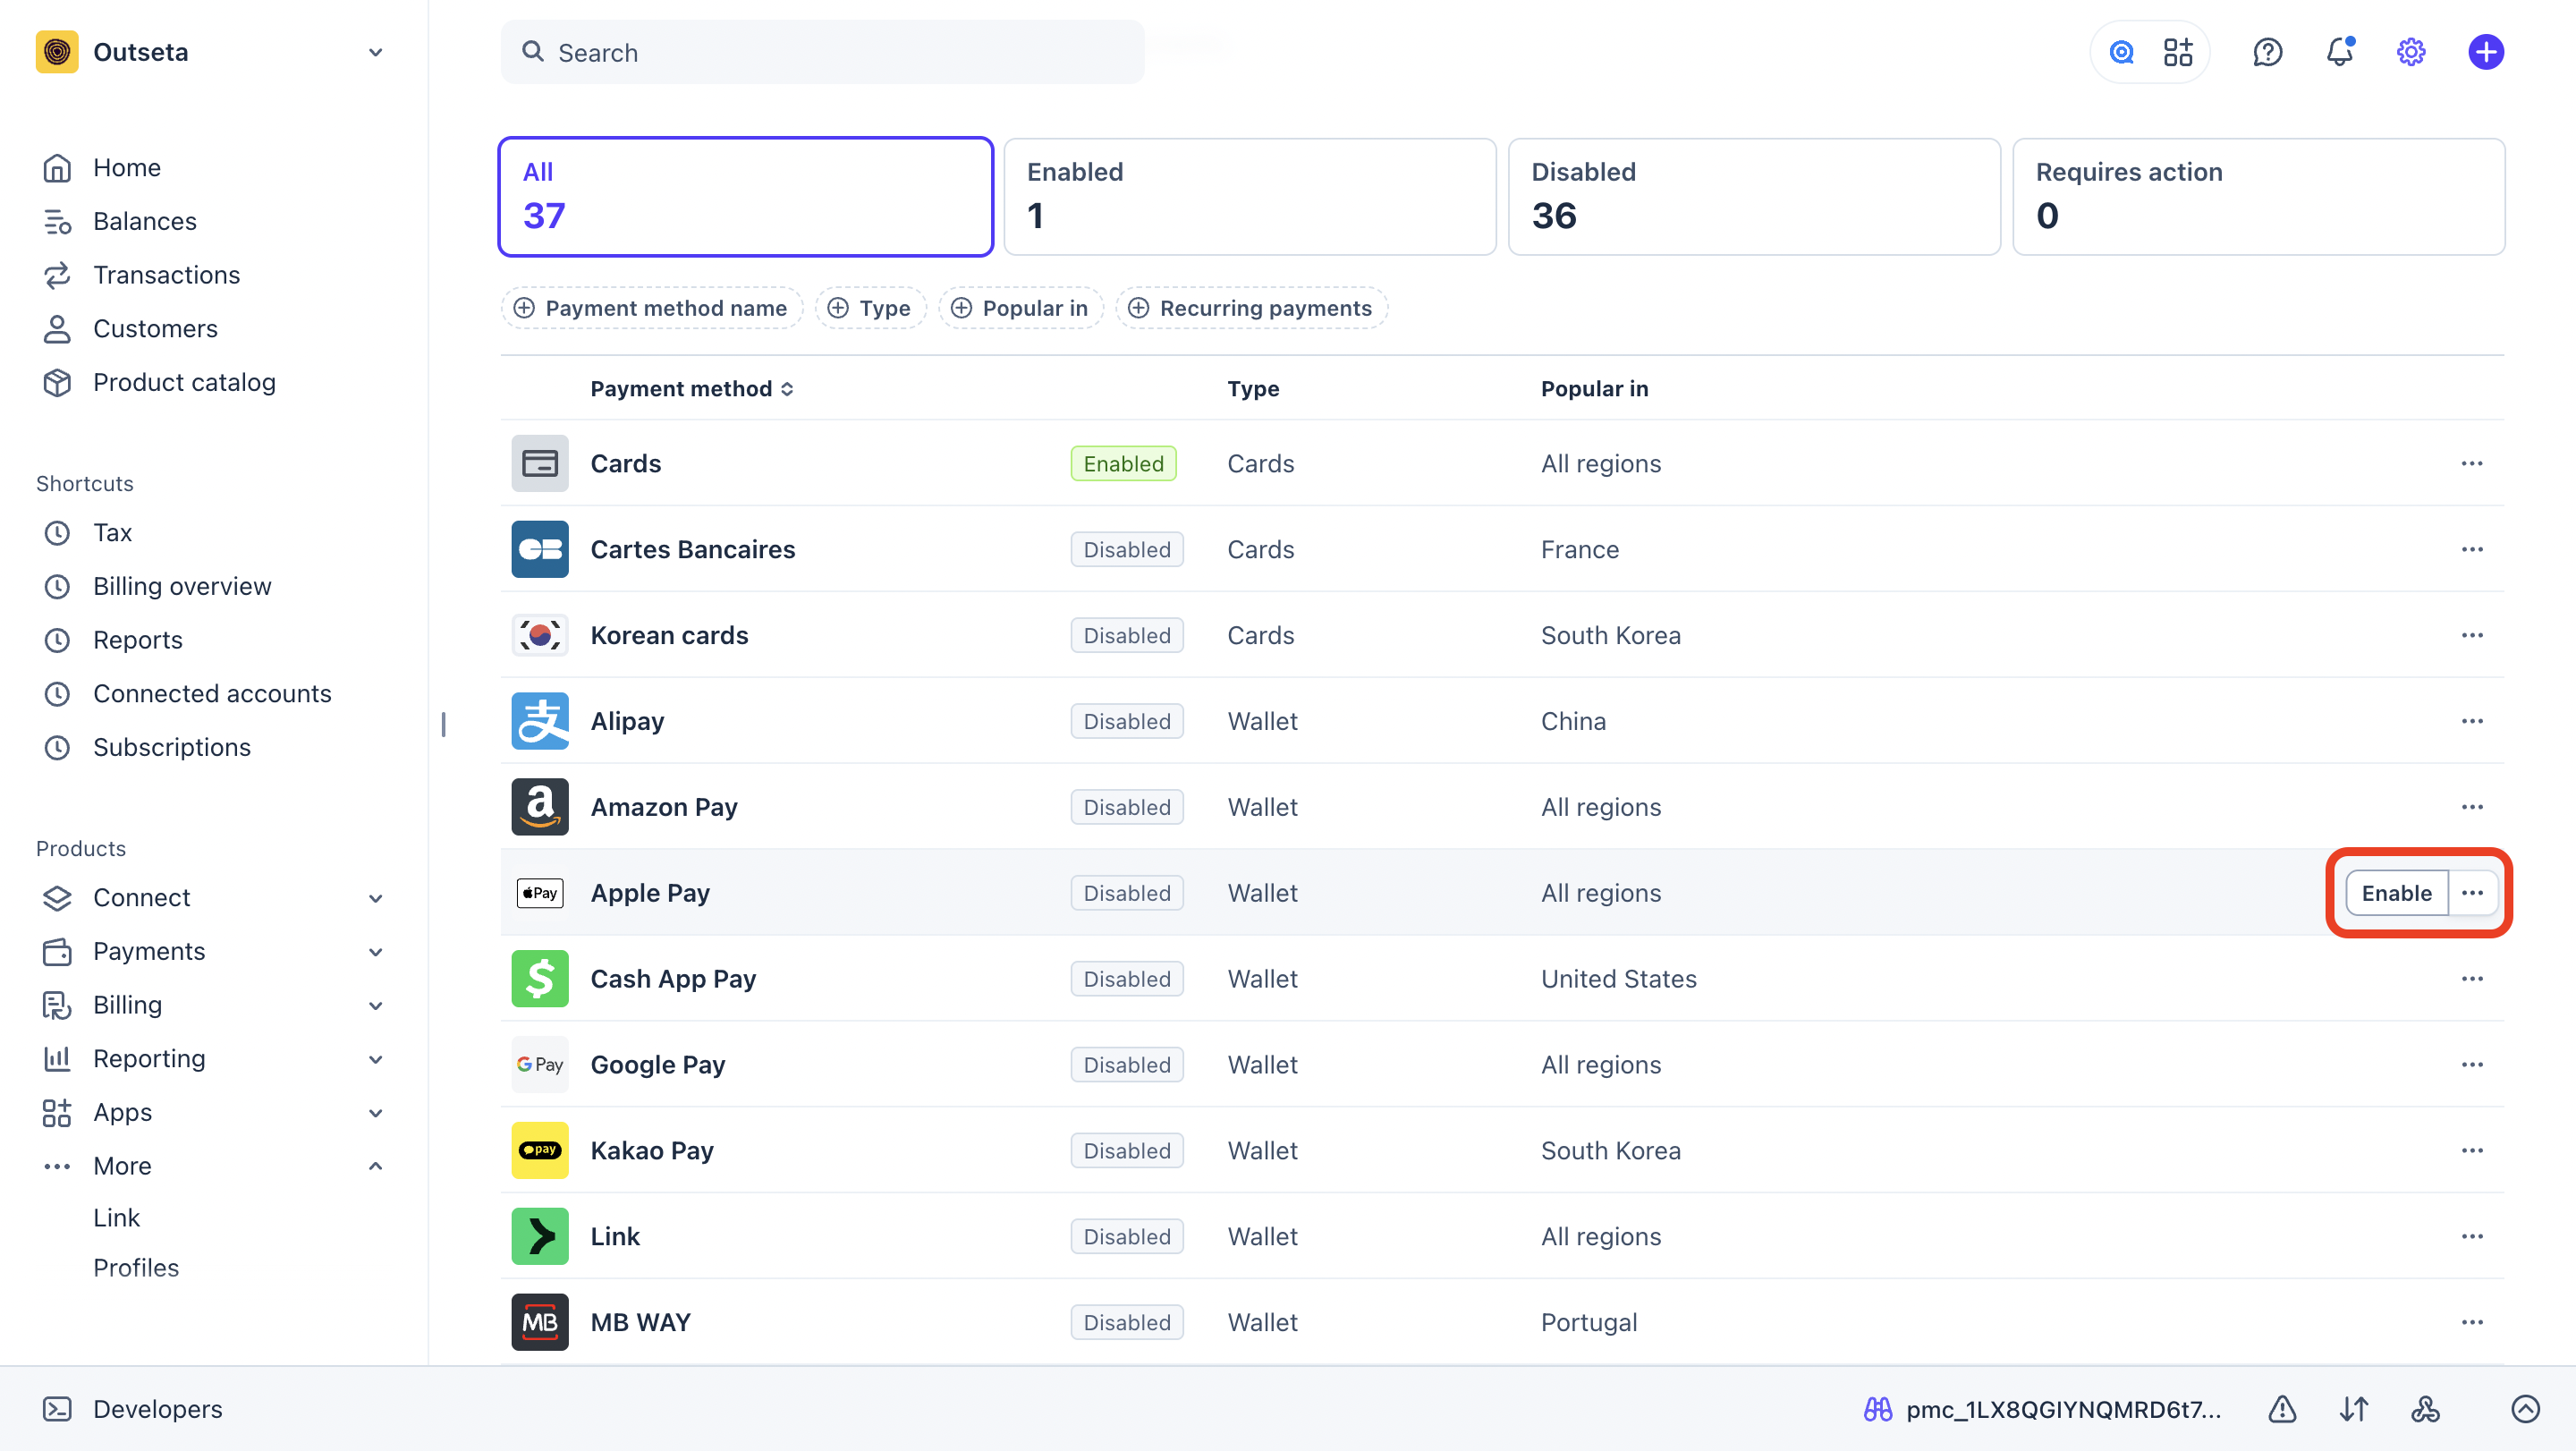Click the circled chevron-up icon in bottom bar
This screenshot has width=2576, height=1451.
2525,1410
